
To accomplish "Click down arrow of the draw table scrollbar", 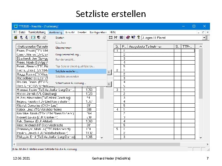I will point(201,138).
